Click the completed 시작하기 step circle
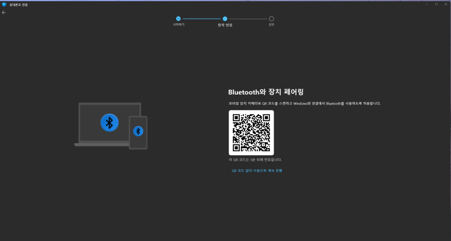Image resolution: width=451 pixels, height=241 pixels. (179, 19)
